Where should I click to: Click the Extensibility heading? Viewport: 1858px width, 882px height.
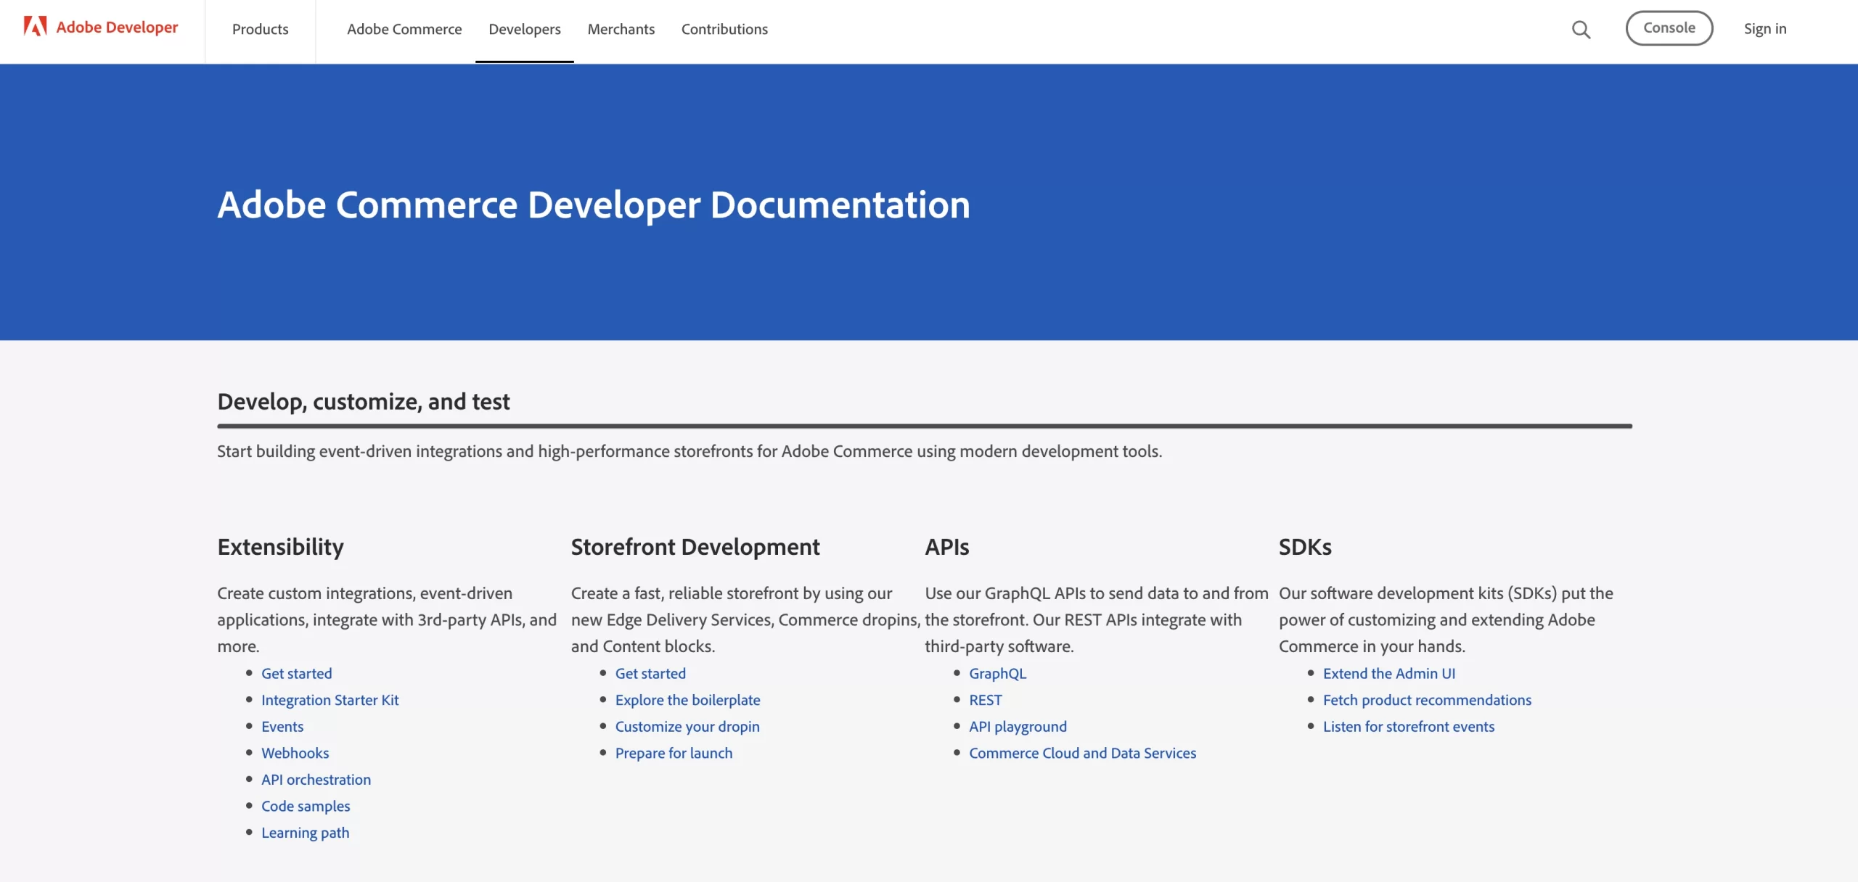point(280,547)
